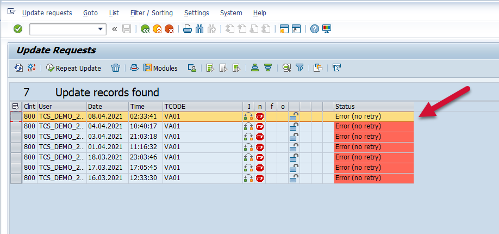This screenshot has width=499, height=234.
Task: Select row checkbox for 08.04.2021 record
Action: pyautogui.click(x=16, y=116)
